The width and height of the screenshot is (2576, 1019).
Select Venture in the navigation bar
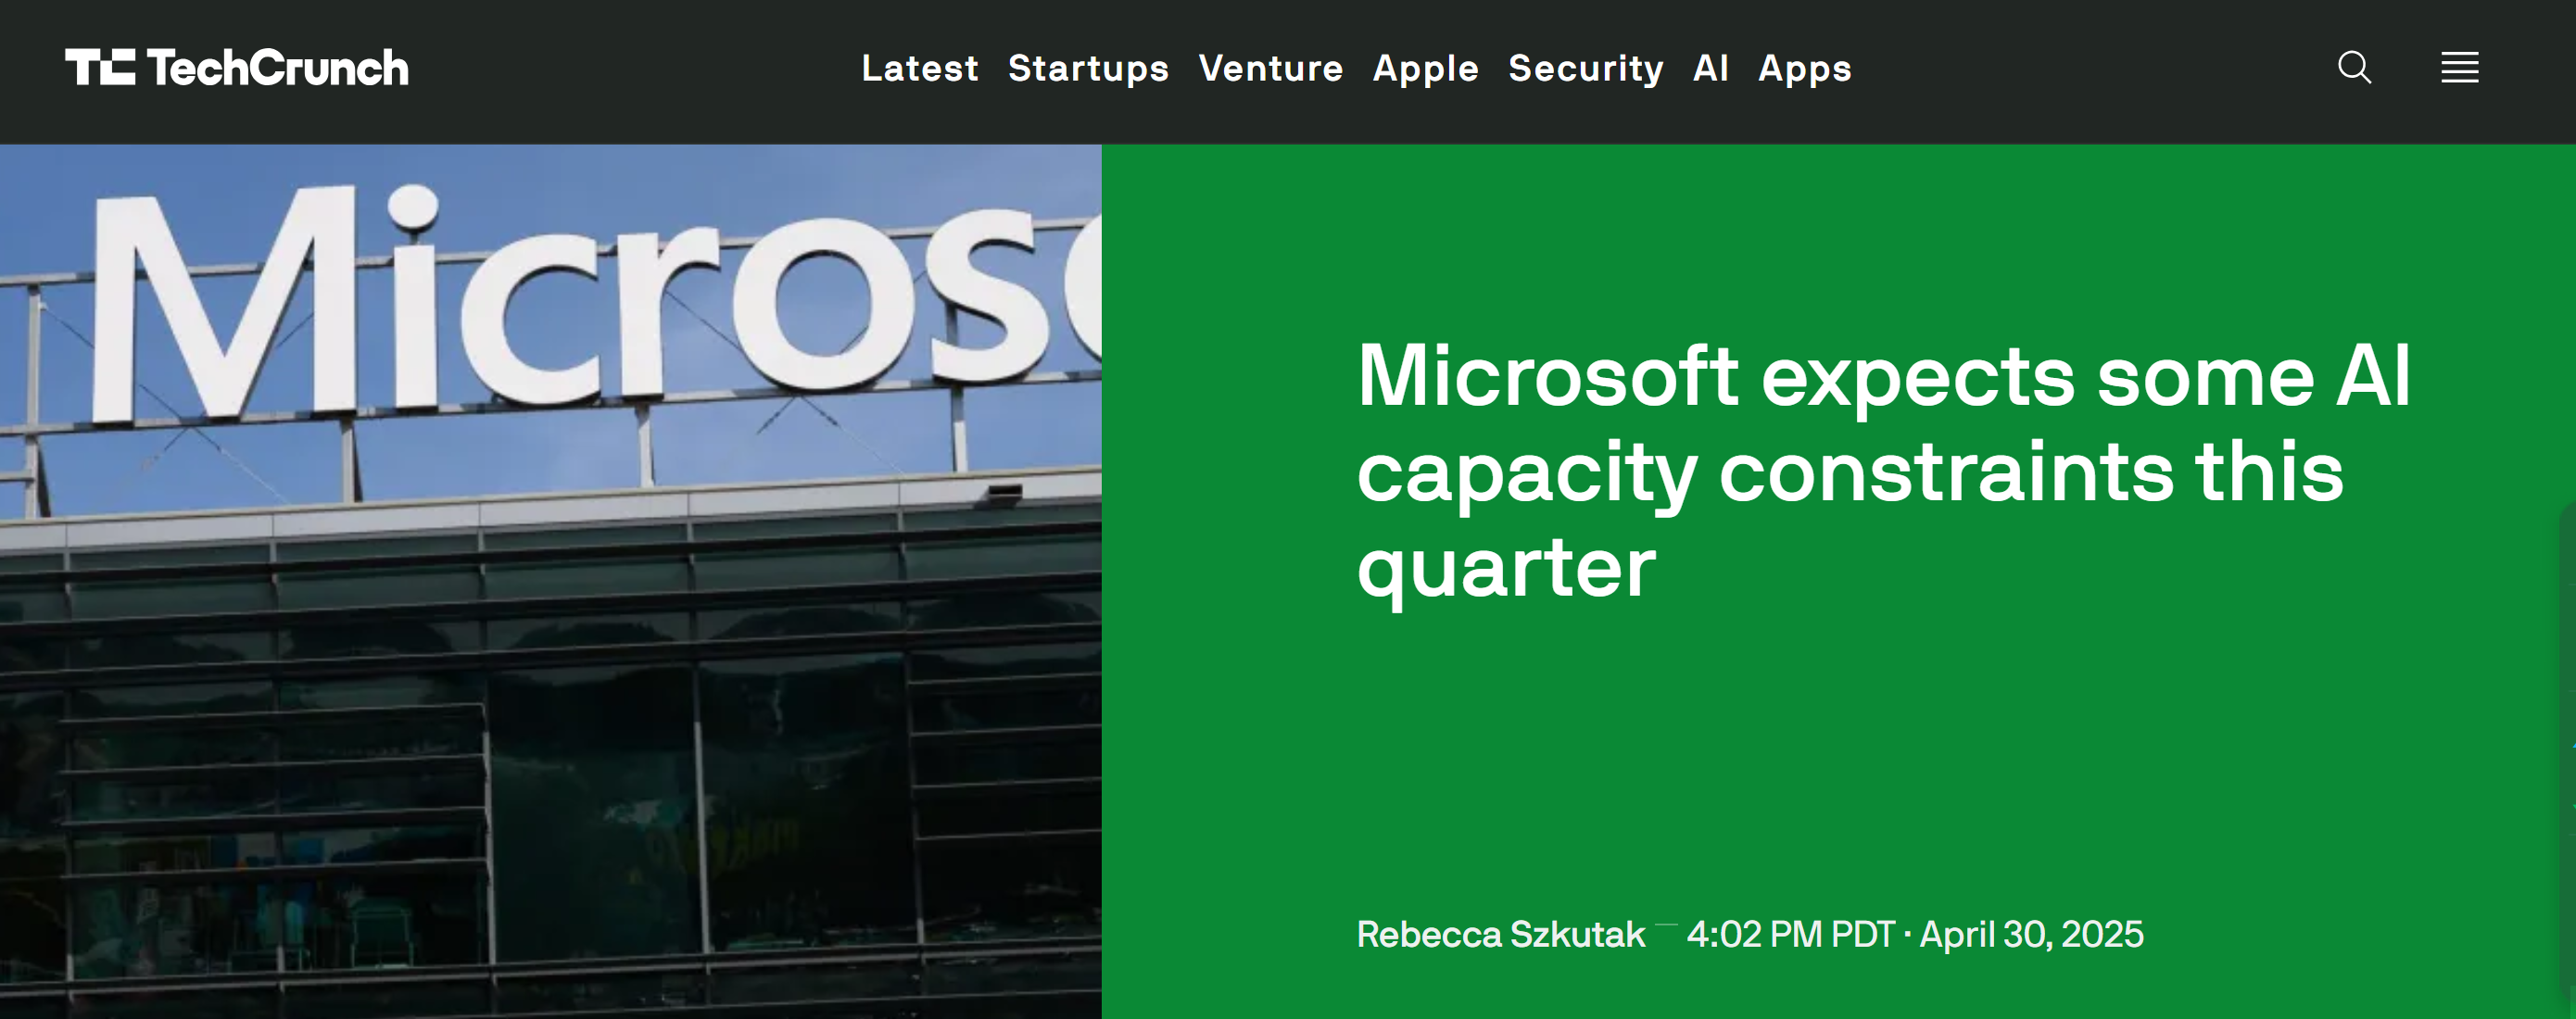[x=1270, y=68]
